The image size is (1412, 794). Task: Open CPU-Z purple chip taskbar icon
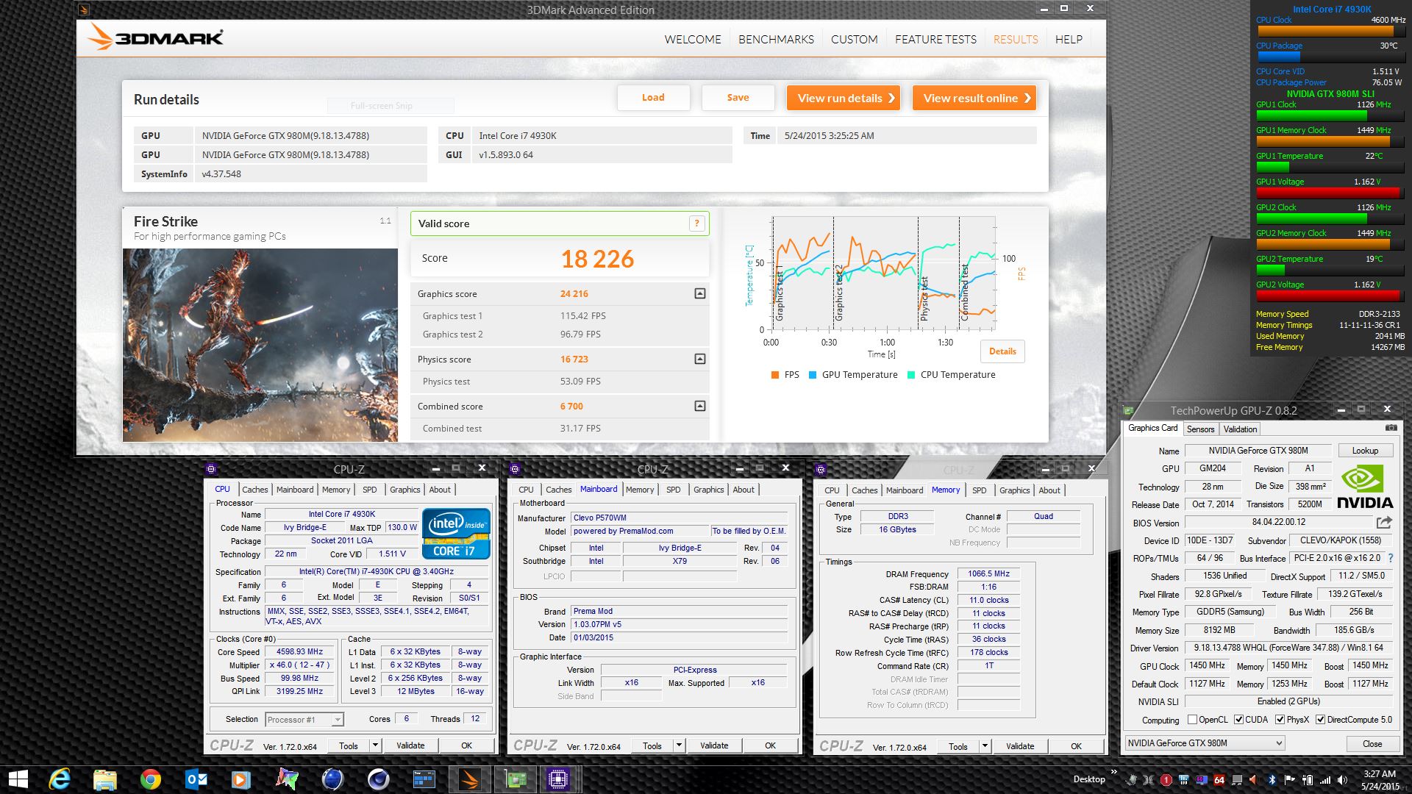(x=557, y=779)
